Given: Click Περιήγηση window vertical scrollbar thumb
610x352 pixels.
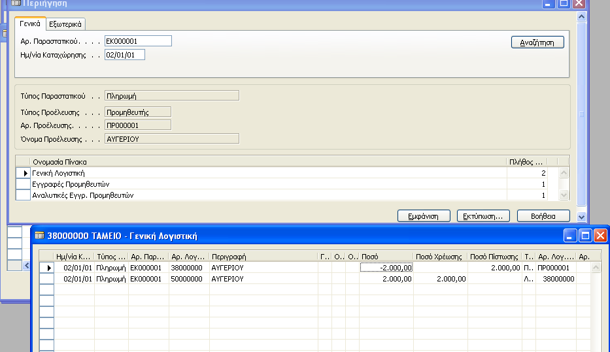Looking at the screenshot, I should pyautogui.click(x=582, y=114).
